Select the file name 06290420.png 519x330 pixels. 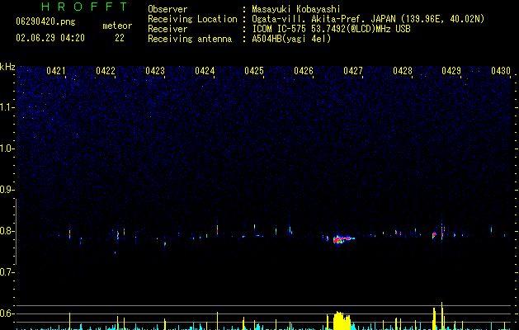point(45,22)
